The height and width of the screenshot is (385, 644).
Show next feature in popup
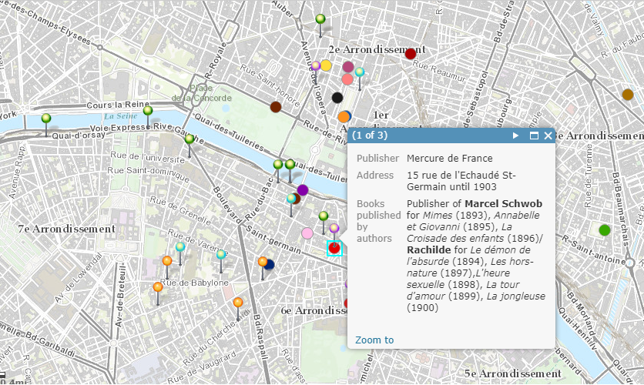516,136
